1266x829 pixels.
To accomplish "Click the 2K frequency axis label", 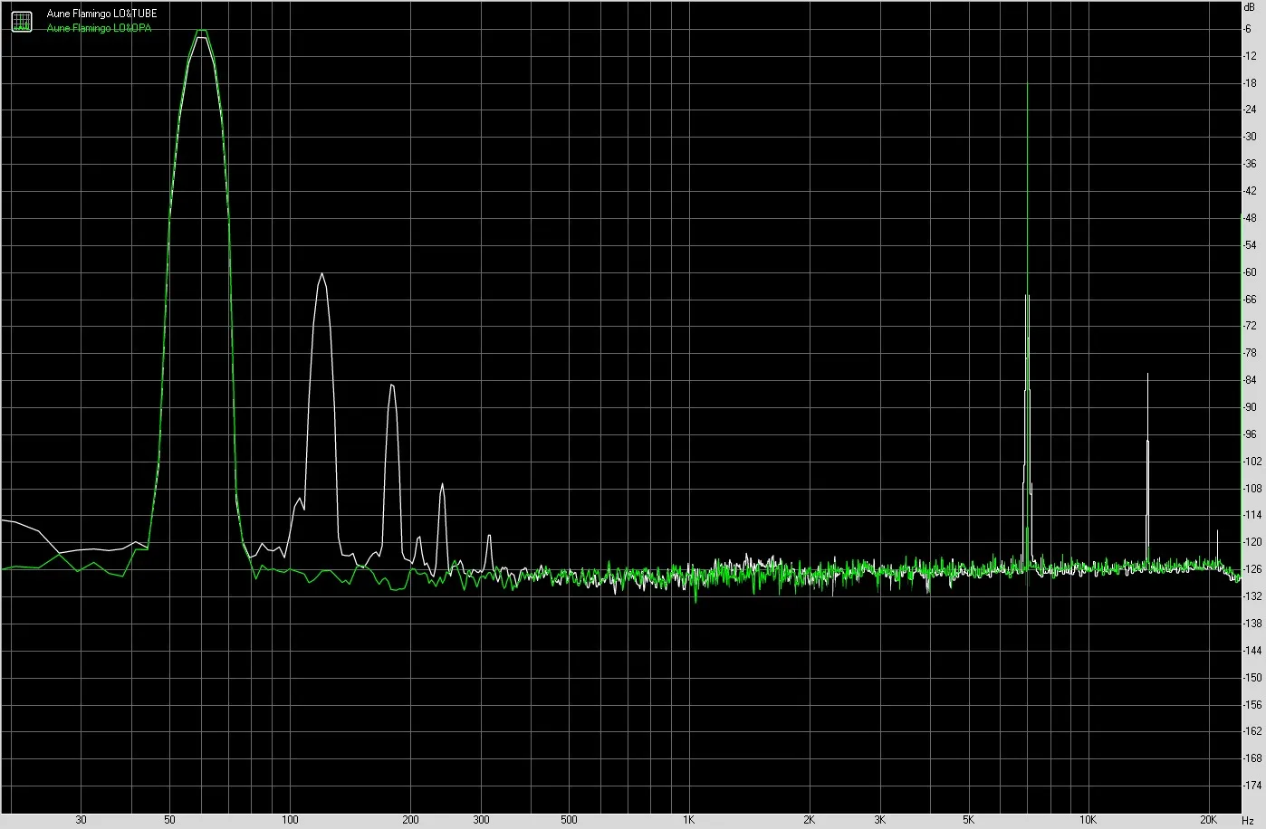I will coord(809,820).
